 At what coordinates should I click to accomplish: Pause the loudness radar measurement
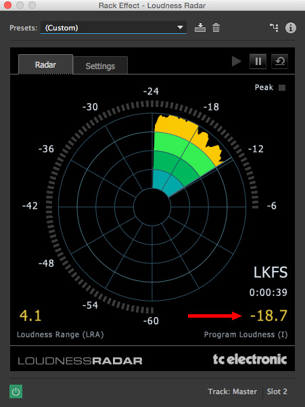(258, 62)
